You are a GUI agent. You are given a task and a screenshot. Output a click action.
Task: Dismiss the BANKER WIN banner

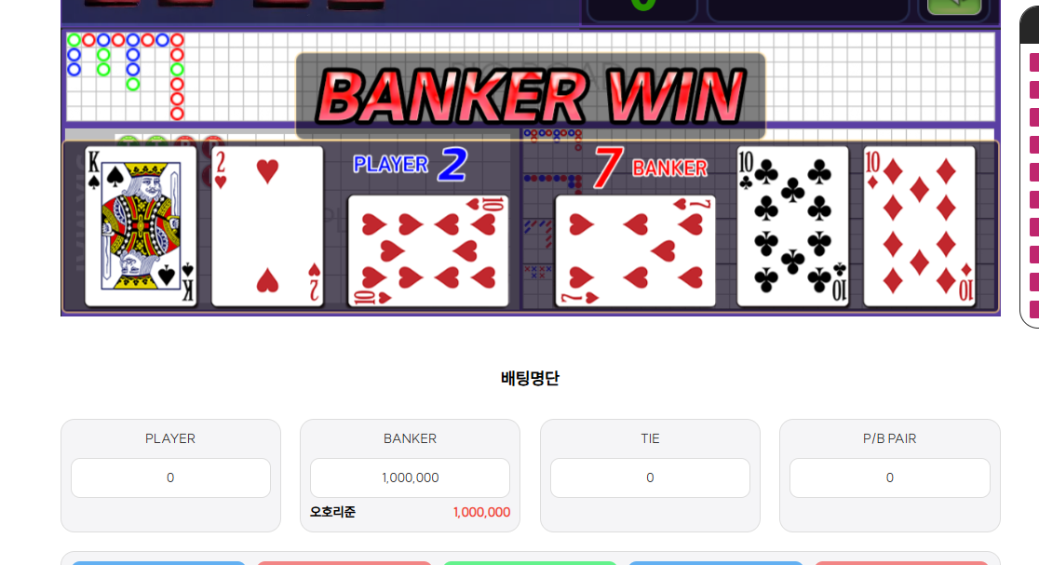point(530,97)
